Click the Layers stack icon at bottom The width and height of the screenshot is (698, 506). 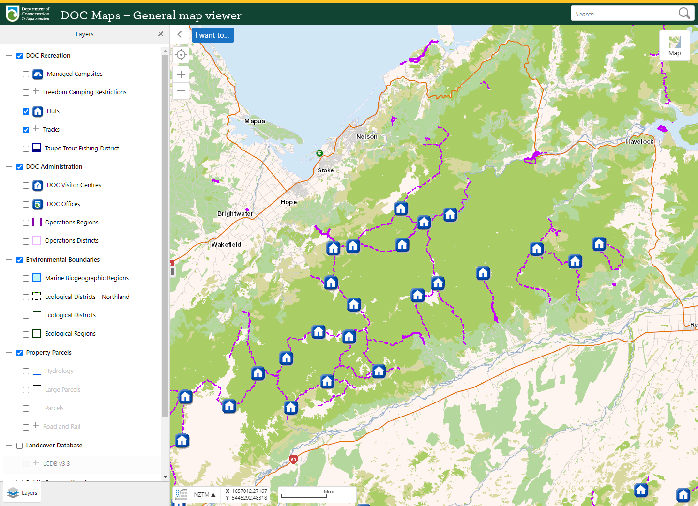[x=13, y=493]
